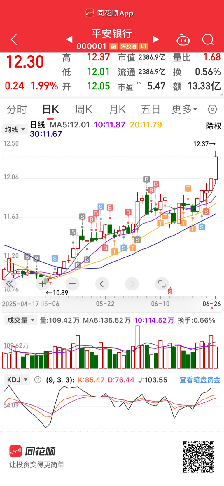The width and height of the screenshot is (224, 486).
Task: Tap the 10.89 low price marker
Action: 57,293
